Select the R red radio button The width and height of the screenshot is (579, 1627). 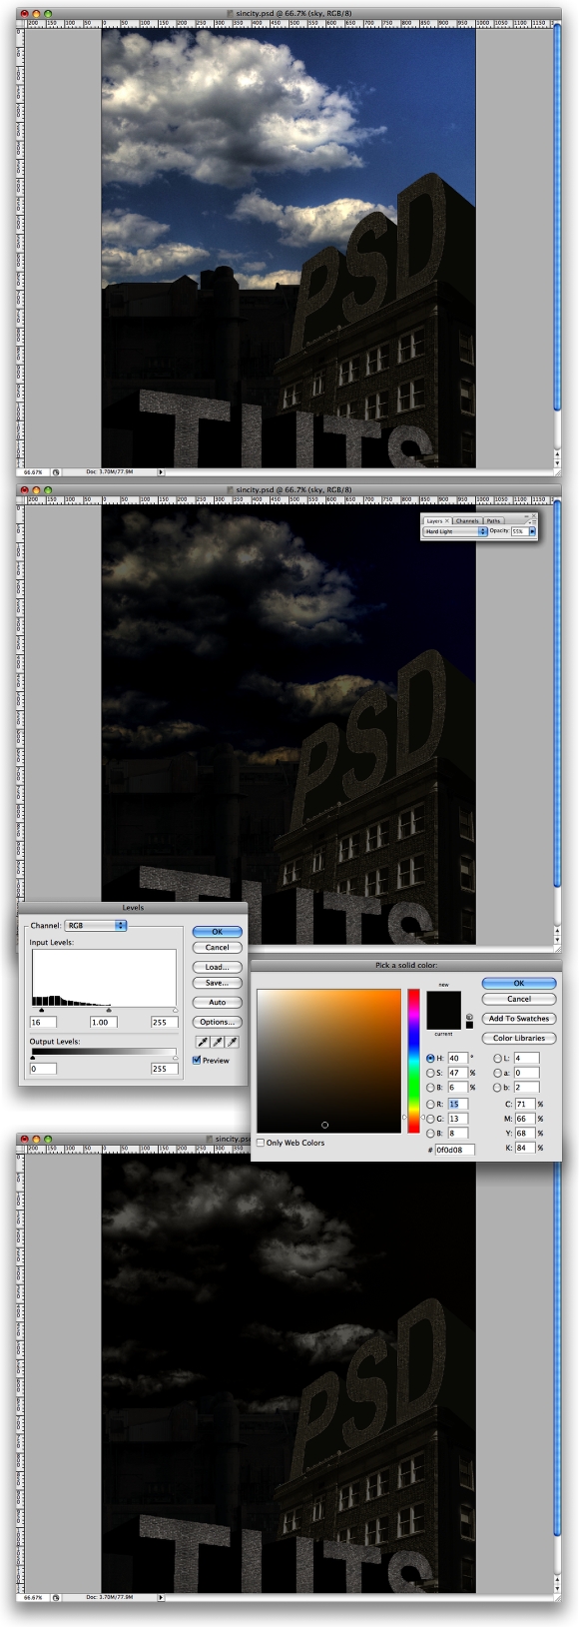coord(430,1104)
